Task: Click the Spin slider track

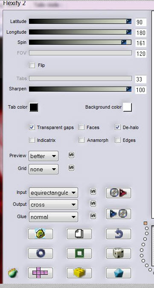Action: [x=80, y=43]
